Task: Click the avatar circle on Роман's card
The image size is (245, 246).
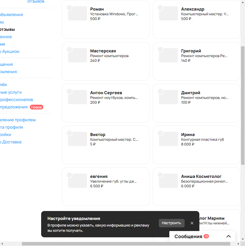Action: pos(70,8)
